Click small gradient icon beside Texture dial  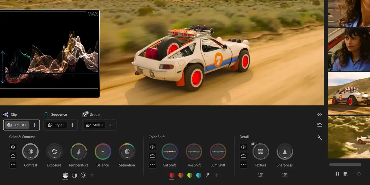click(x=253, y=143)
